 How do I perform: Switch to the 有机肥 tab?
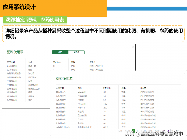(x=76, y=52)
